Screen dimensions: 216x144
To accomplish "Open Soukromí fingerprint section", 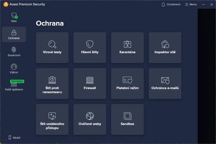I will click(x=14, y=51).
